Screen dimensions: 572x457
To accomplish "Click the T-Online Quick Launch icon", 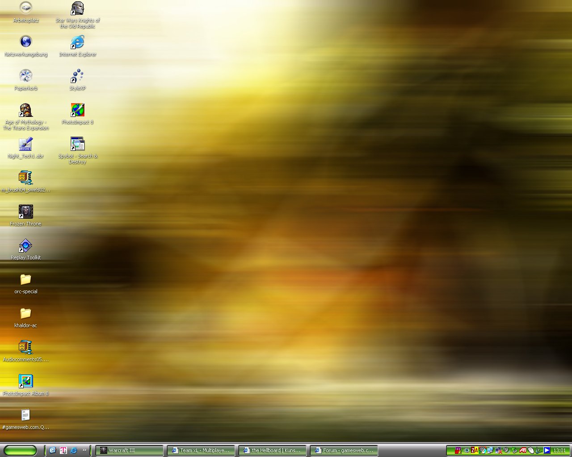I will [63, 450].
